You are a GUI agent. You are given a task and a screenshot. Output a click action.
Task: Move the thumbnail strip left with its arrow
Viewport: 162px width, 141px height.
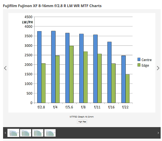click(x=5, y=133)
